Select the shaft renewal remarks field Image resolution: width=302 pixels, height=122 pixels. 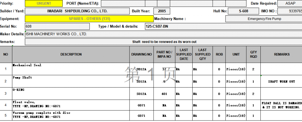pos(163,42)
